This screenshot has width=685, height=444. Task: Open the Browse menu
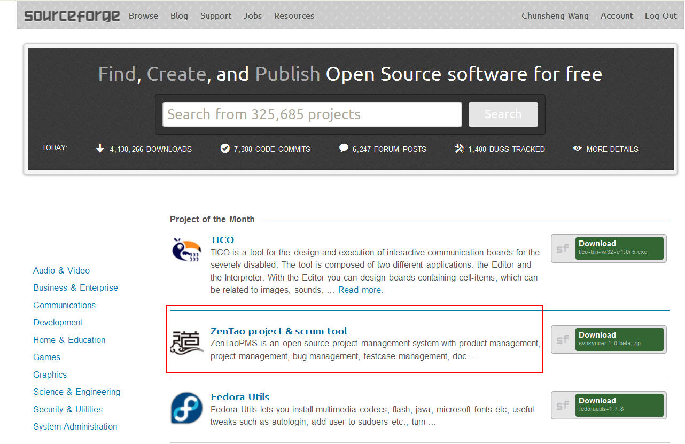[x=143, y=15]
